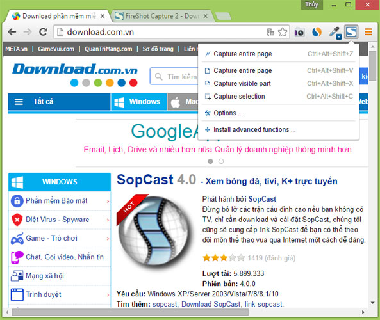Click the sopcast tag link
This screenshot has width=380, height=320.
pyautogui.click(x=165, y=304)
